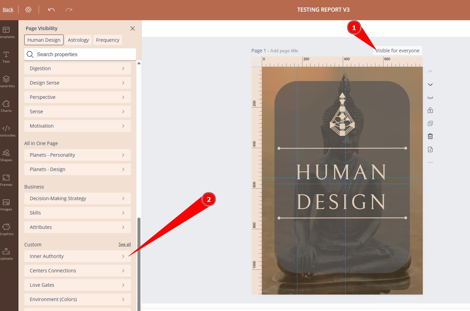Toggle the page lock icon

coord(430,111)
